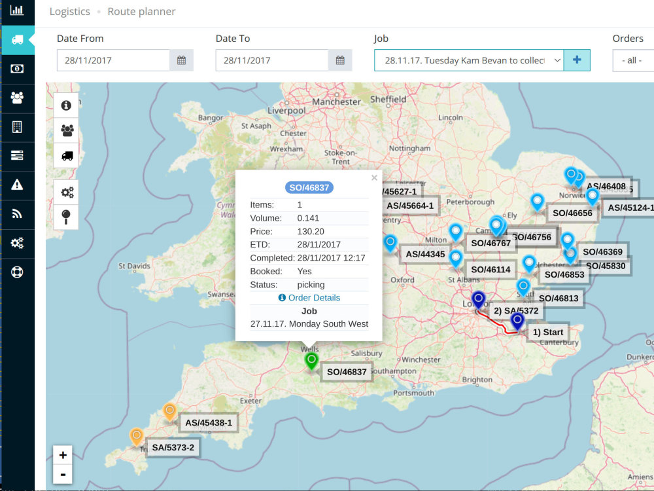Screen dimensions: 654x491
Task: Select the green SO/46837 map marker
Action: point(311,361)
